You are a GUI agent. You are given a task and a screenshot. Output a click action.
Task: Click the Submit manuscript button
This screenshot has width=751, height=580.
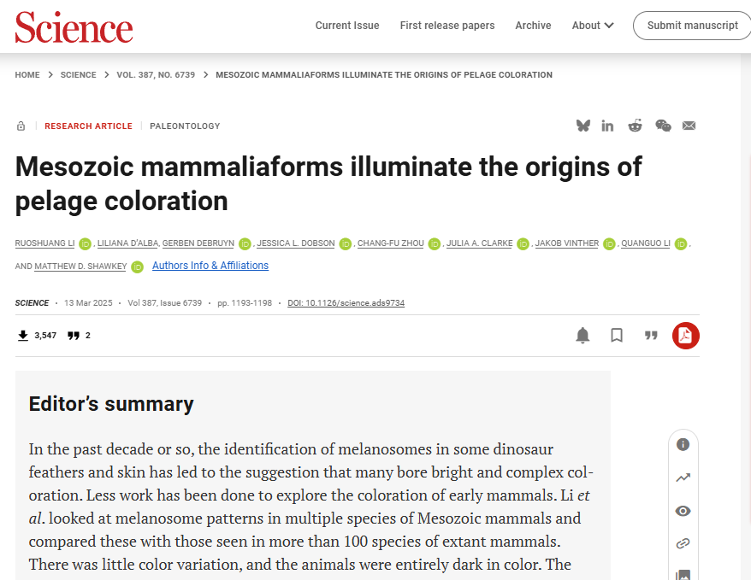point(692,26)
